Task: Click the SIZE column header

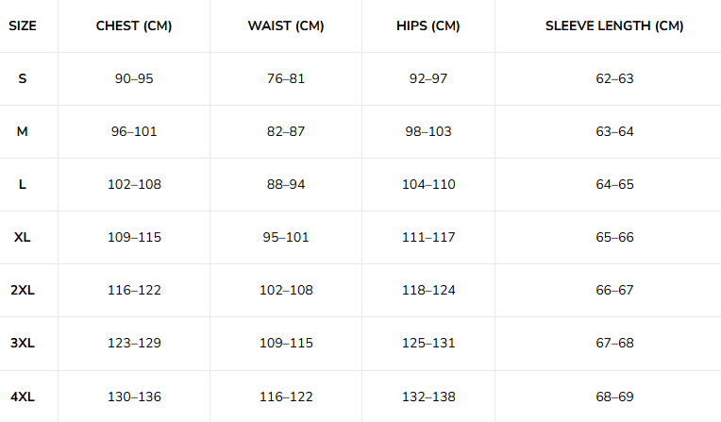Action: point(23,25)
